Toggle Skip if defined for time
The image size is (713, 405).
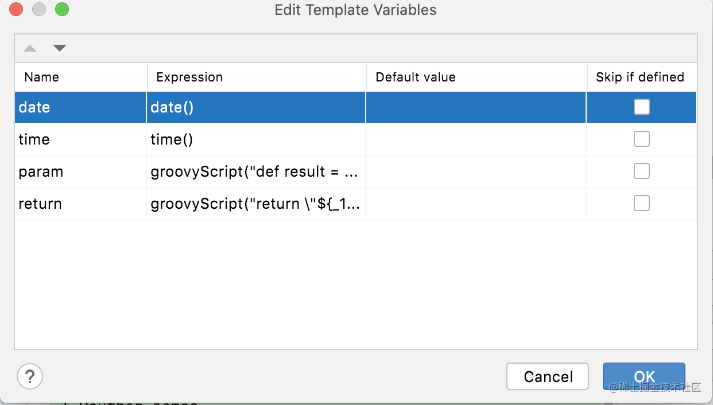click(x=642, y=139)
